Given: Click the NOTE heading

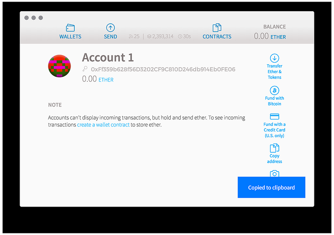Looking at the screenshot, I should click(55, 105).
